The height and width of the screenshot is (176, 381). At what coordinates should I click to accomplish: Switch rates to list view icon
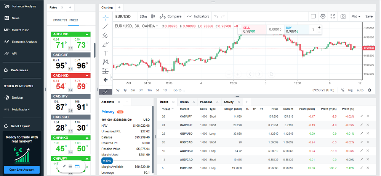[70, 167]
